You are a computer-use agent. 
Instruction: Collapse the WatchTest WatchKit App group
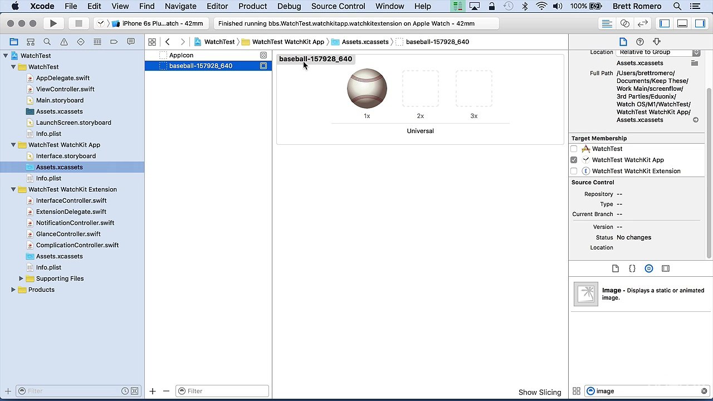13,145
